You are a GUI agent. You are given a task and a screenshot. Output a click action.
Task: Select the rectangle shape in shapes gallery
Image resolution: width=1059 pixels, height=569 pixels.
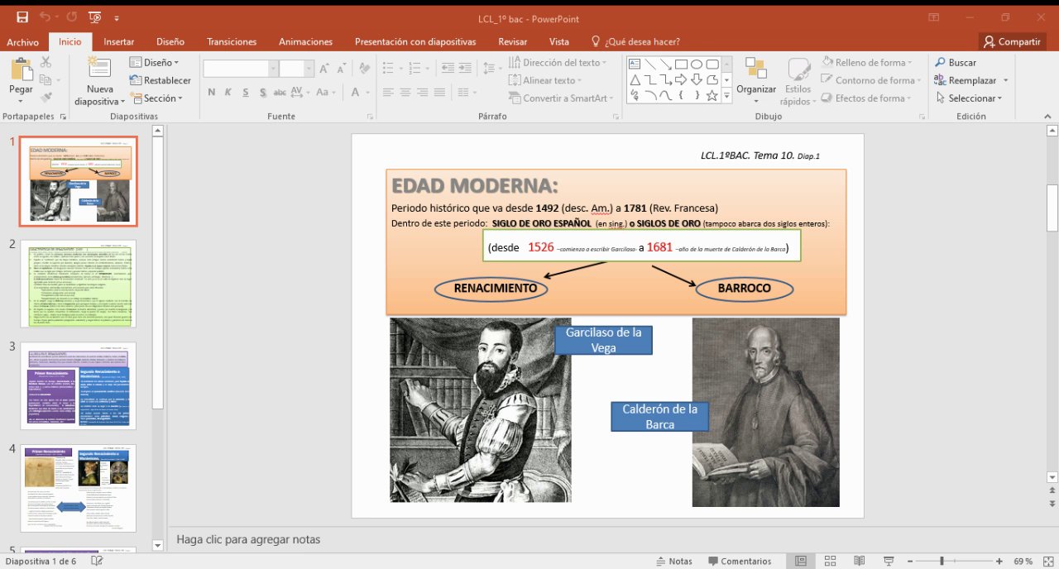681,64
